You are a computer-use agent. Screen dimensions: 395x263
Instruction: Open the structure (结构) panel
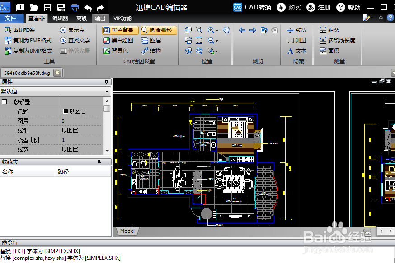[151, 51]
